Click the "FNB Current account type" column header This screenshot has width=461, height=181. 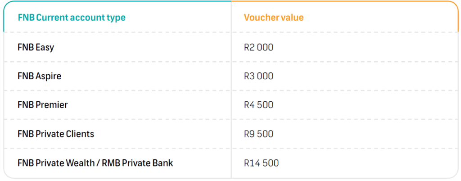(x=71, y=18)
